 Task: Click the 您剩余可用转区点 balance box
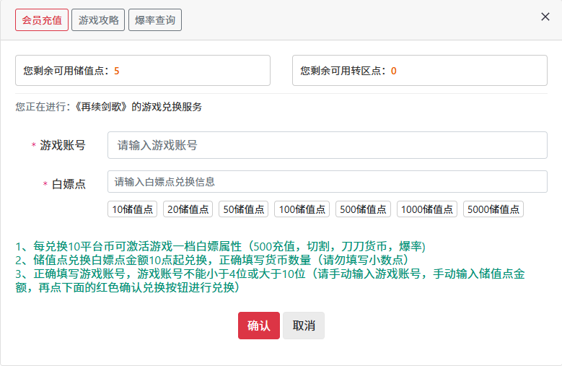tap(420, 71)
